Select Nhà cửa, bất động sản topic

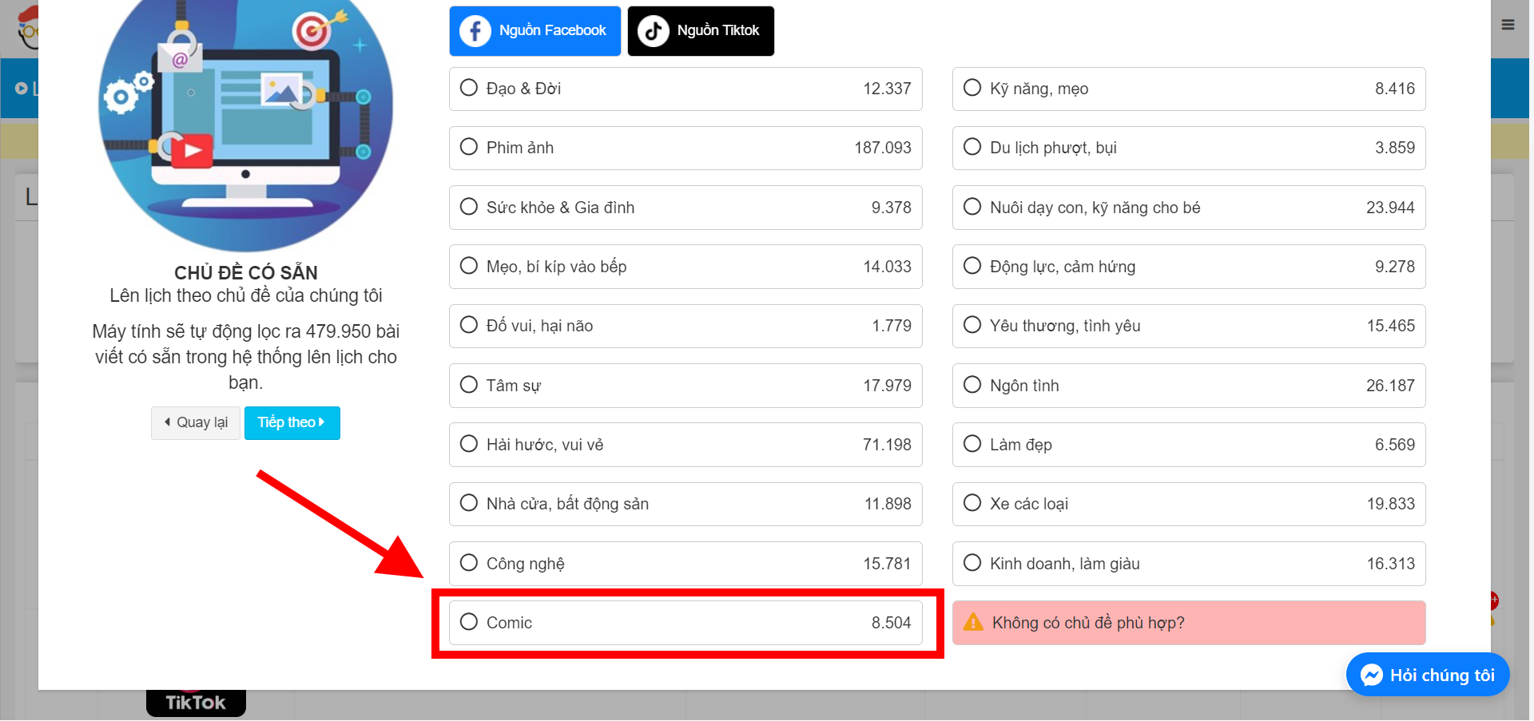(x=686, y=504)
